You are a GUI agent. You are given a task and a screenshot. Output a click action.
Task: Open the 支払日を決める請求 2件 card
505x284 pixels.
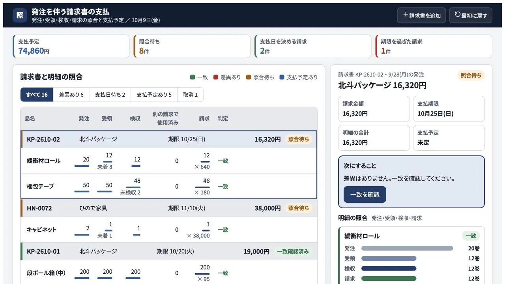coord(313,47)
